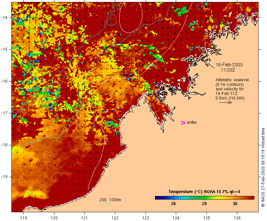Click the colorbar tick label 29

click(204, 204)
